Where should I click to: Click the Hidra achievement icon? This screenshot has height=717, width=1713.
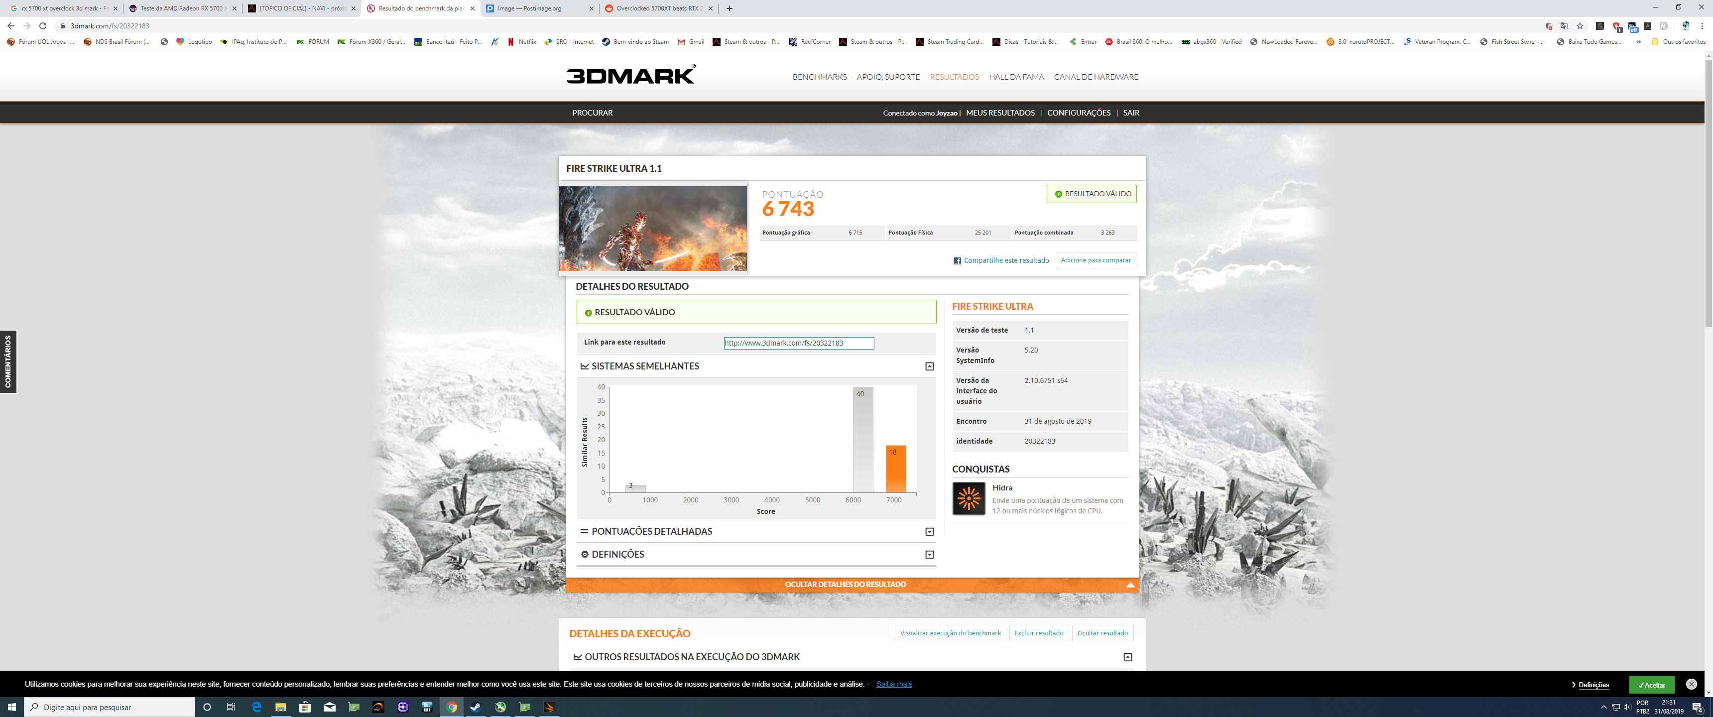pos(968,498)
